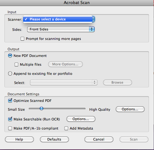The image size is (154, 150).
Task: Toggle Make Searchable (Run OCR) checkbox
Action: [10, 119]
